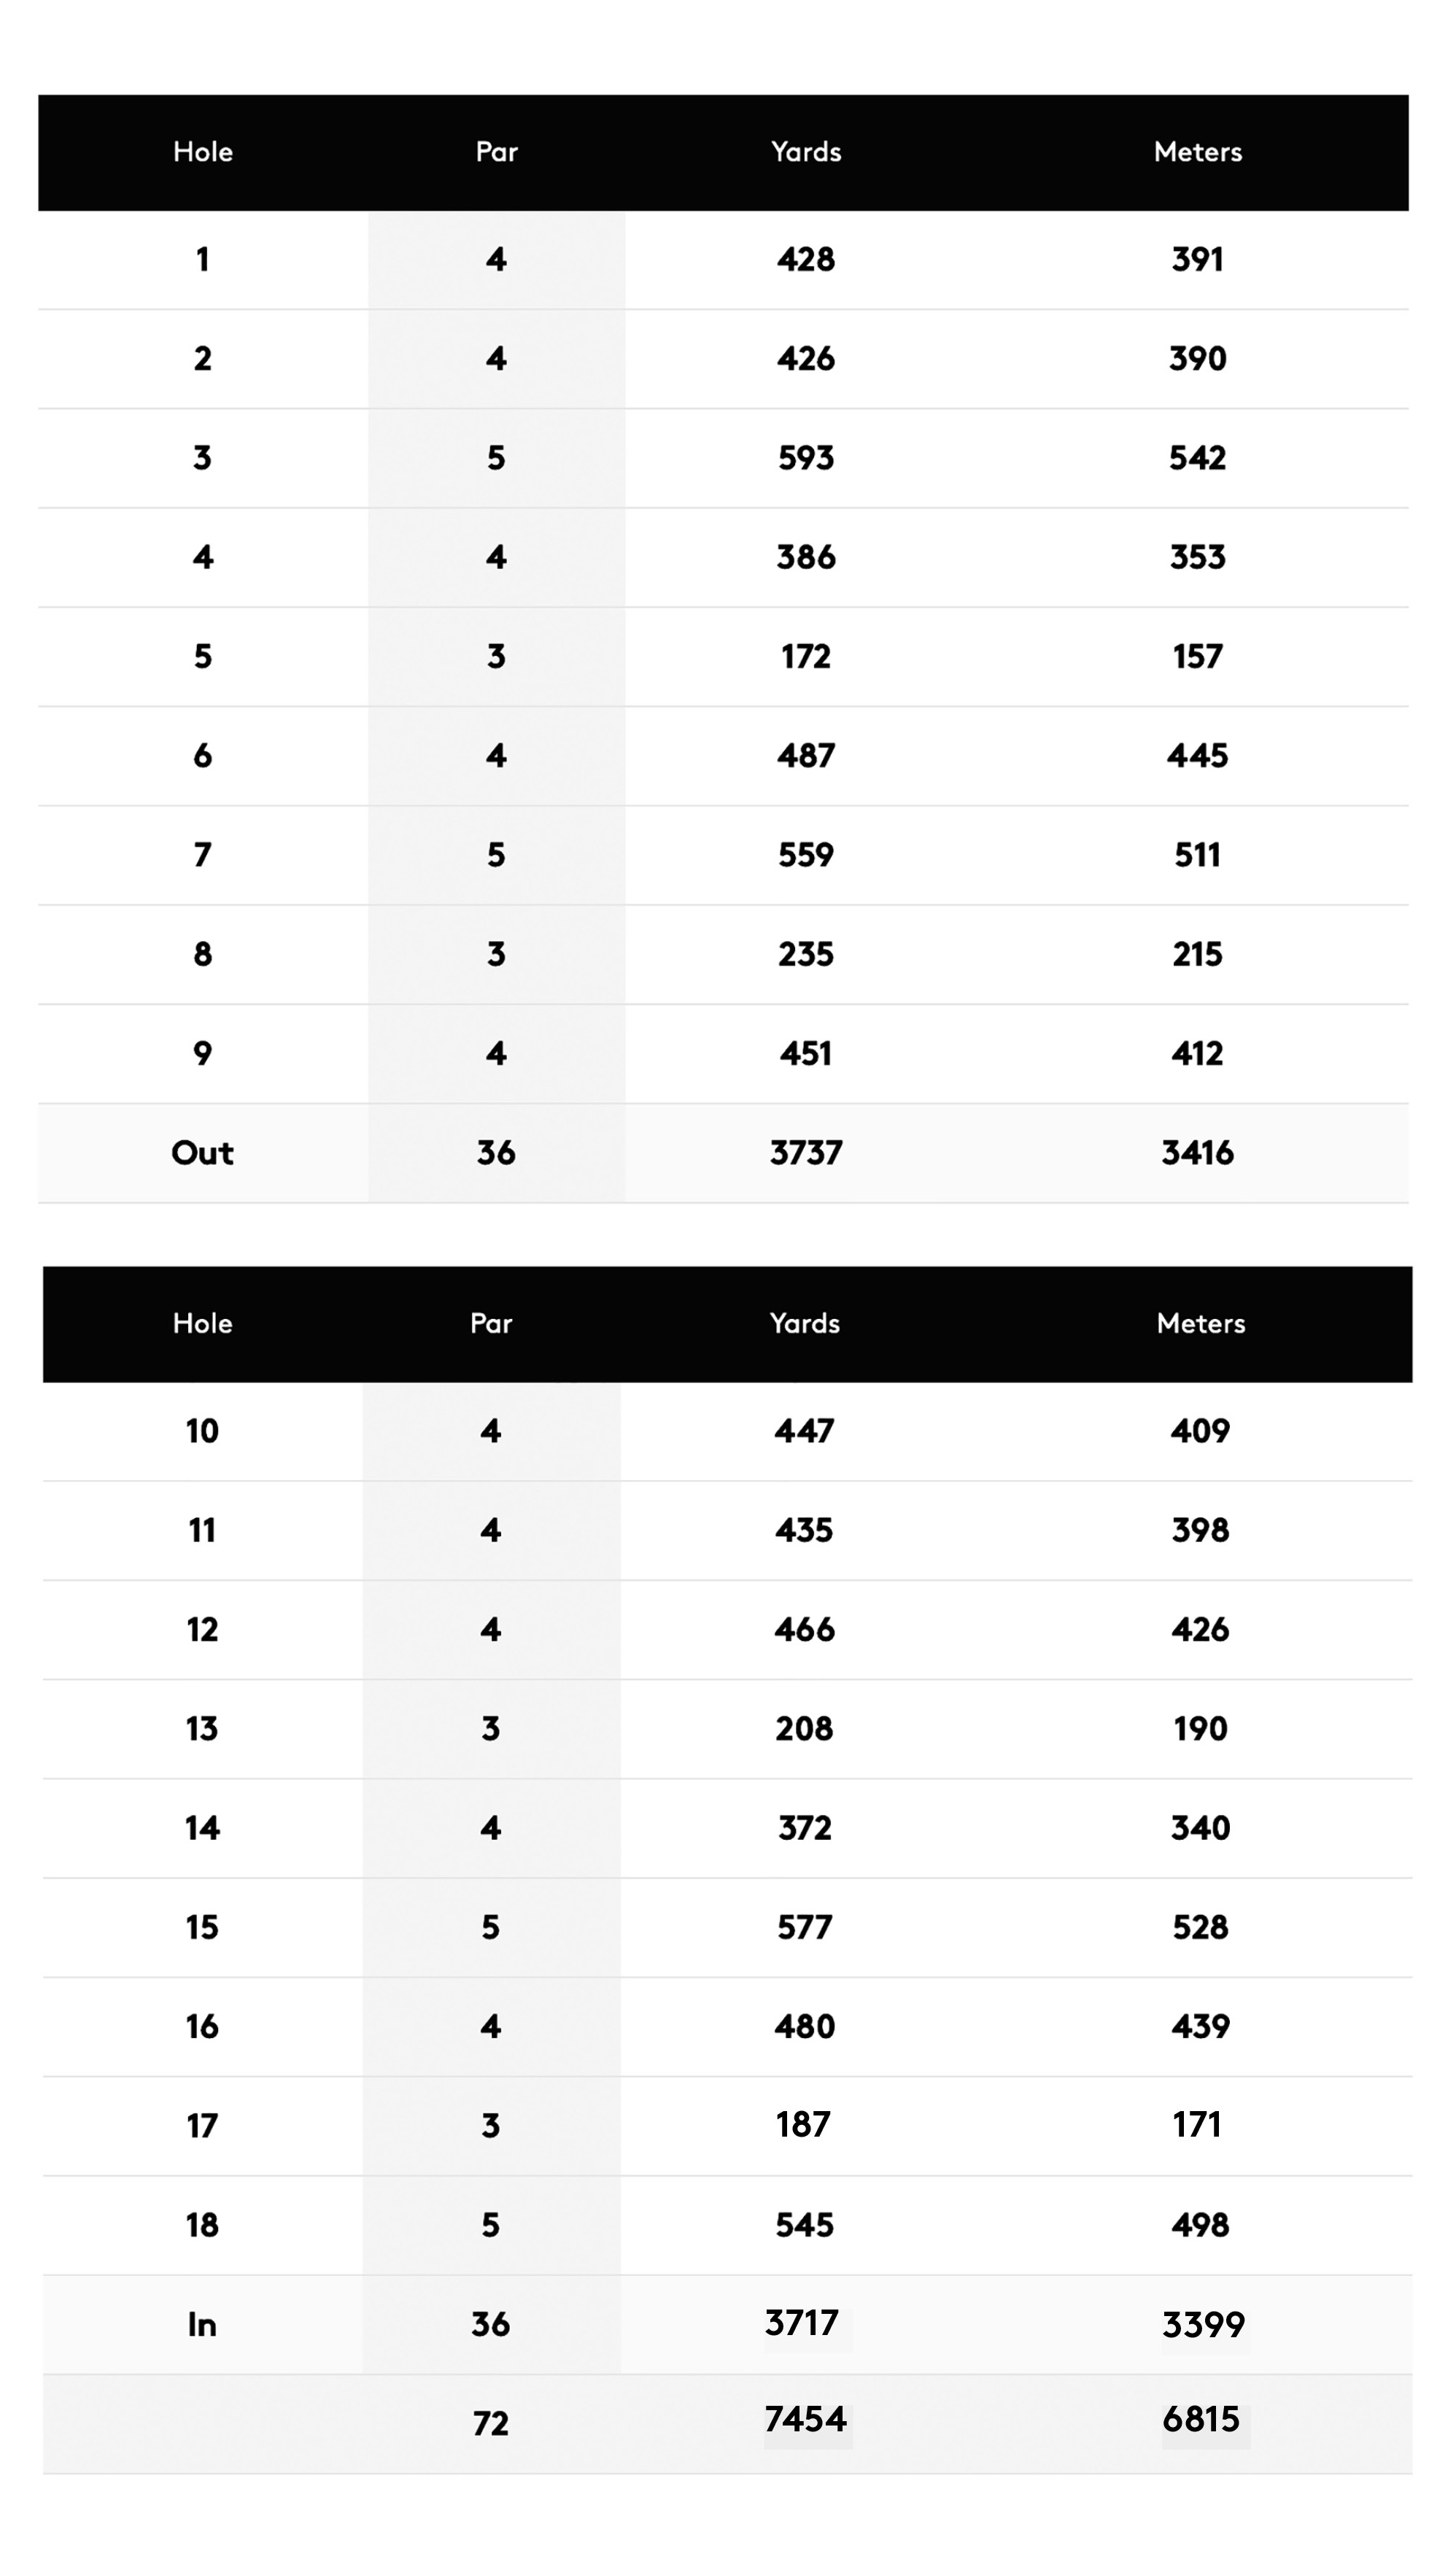Viewport: 1456px width, 2559px height.
Task: Click total meters value 6815
Action: coord(1201,2419)
